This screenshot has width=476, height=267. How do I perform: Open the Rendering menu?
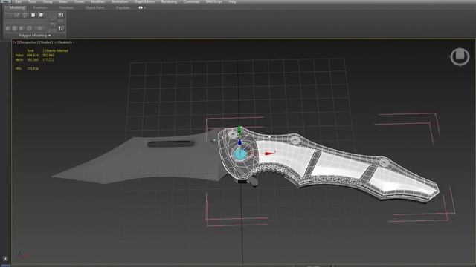pyautogui.click(x=169, y=1)
